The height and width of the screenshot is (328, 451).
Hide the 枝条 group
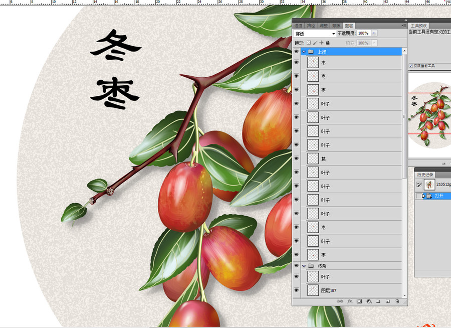click(296, 266)
